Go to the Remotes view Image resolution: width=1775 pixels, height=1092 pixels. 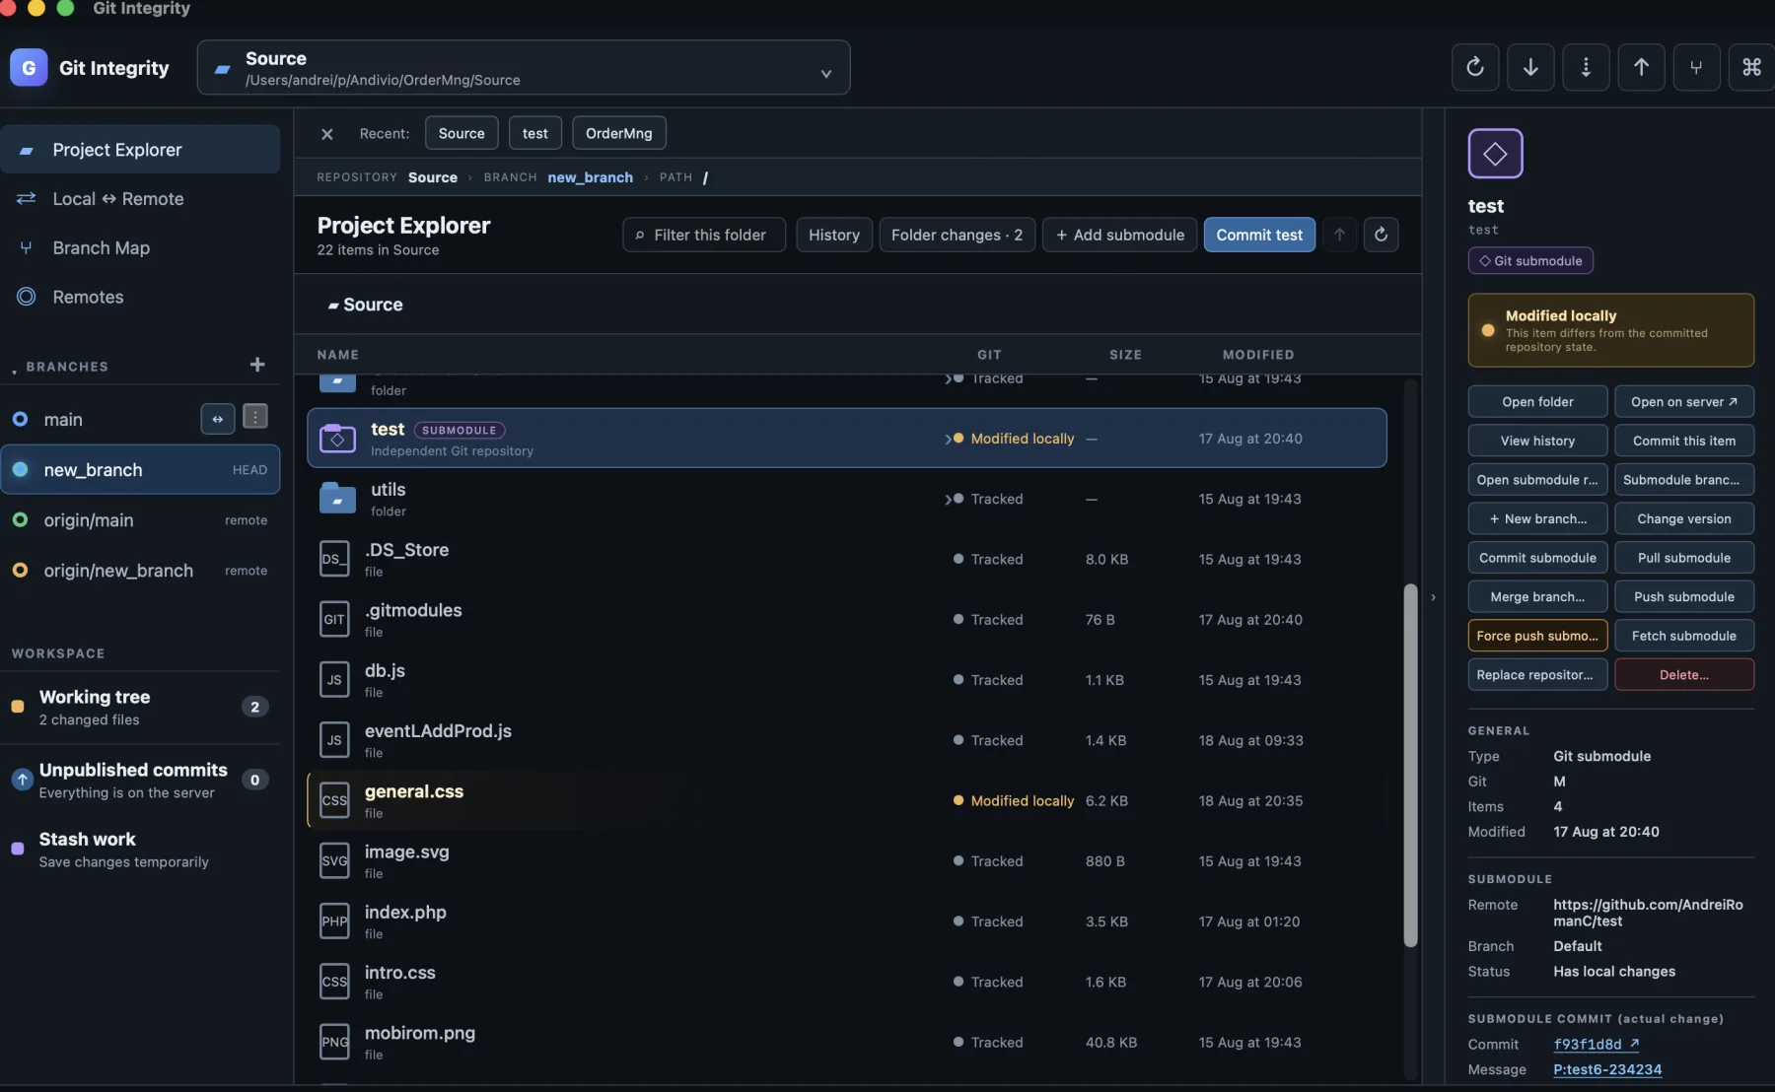pyautogui.click(x=140, y=297)
